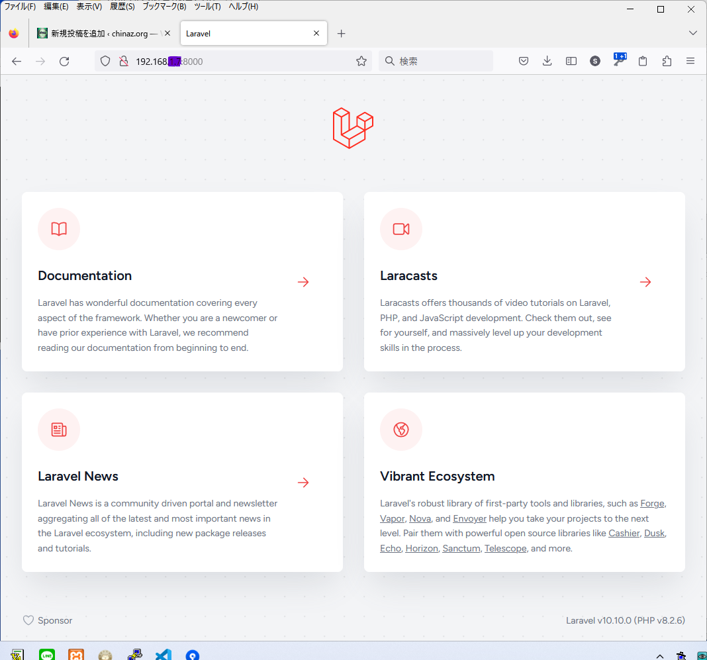This screenshot has width=707, height=660.
Task: Follow the Documentation card arrow
Action: click(x=303, y=282)
